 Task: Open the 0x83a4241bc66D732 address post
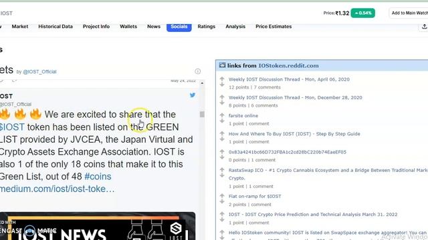[x=288, y=152]
